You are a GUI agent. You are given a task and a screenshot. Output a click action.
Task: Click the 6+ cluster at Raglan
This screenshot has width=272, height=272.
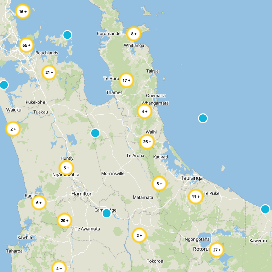[39, 203]
